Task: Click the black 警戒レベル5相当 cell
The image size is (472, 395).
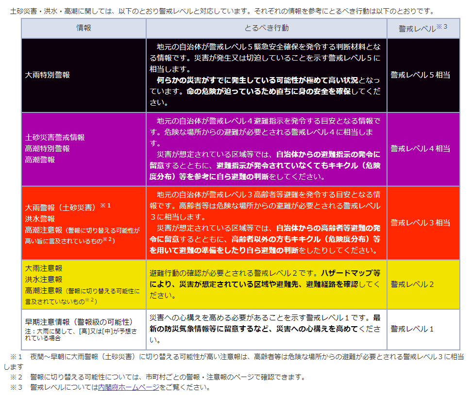Action: pyautogui.click(x=423, y=75)
